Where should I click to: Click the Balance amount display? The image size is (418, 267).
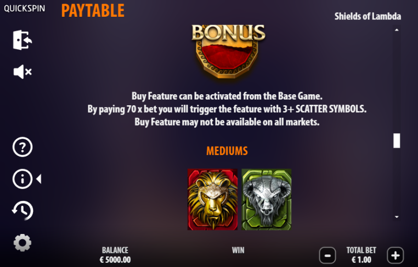tap(115, 260)
